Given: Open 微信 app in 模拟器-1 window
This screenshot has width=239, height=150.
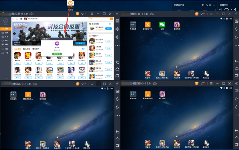Looking at the screenshot, I should coord(162,26).
